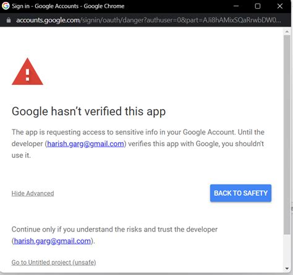The height and width of the screenshot is (275, 293).
Task: Click the vertical scrollbar thumb
Action: (287, 134)
